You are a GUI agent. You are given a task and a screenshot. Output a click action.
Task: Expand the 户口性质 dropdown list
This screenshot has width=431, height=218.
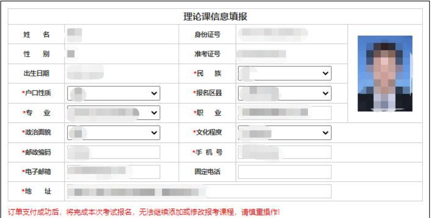[114, 93]
